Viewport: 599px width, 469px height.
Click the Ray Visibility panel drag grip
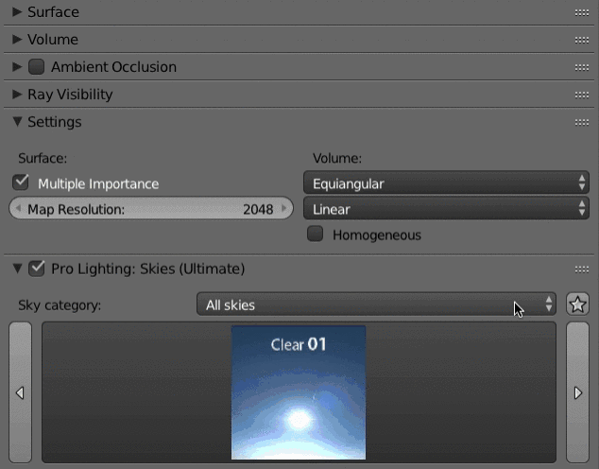[581, 96]
